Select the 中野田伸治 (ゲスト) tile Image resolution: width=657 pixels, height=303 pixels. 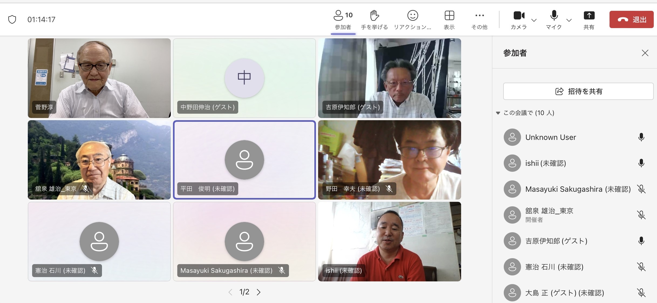pos(244,78)
